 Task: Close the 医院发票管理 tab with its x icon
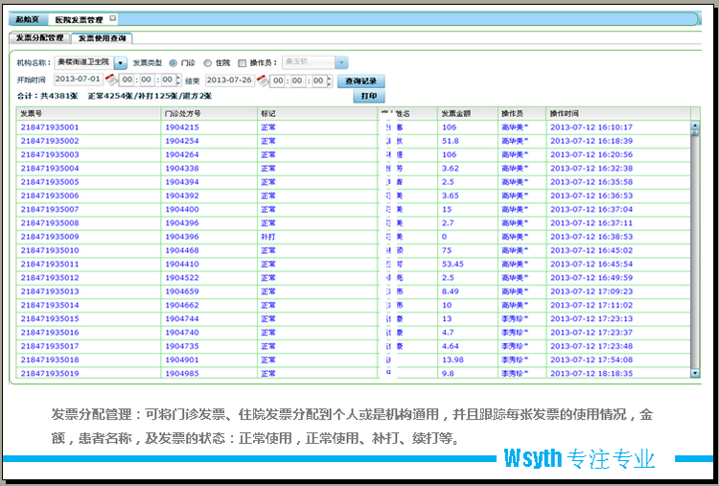point(112,19)
